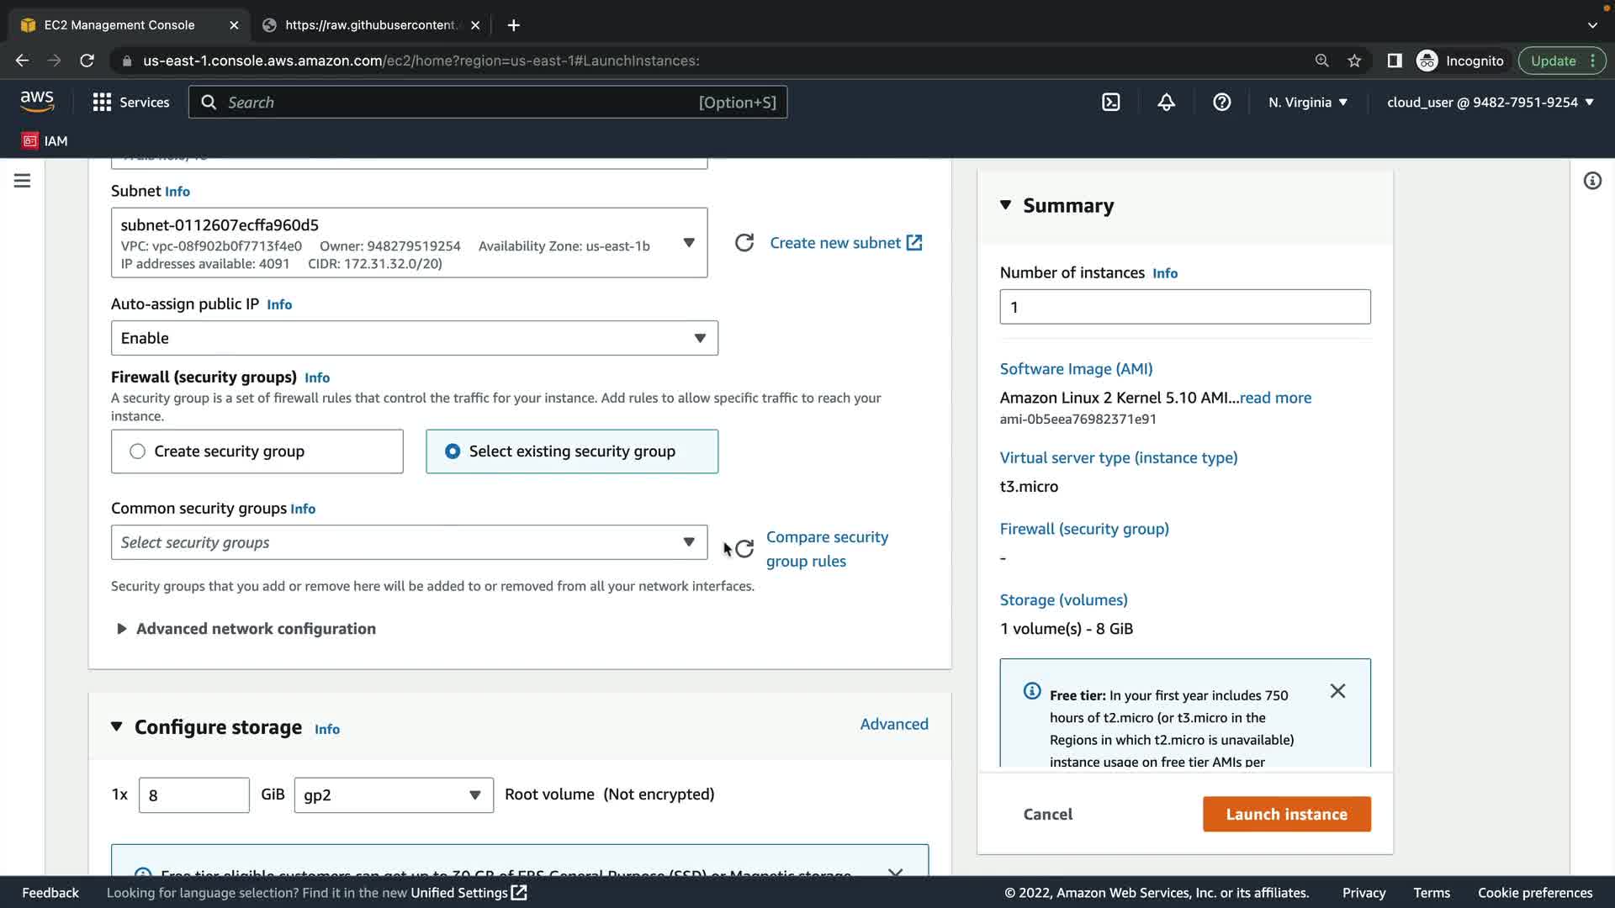Open the N. Virginia region menu
The width and height of the screenshot is (1615, 908).
1307,103
